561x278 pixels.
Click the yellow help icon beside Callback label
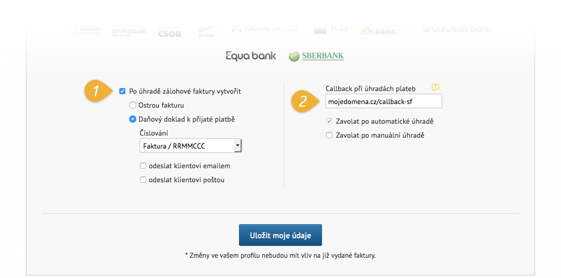[x=435, y=87]
